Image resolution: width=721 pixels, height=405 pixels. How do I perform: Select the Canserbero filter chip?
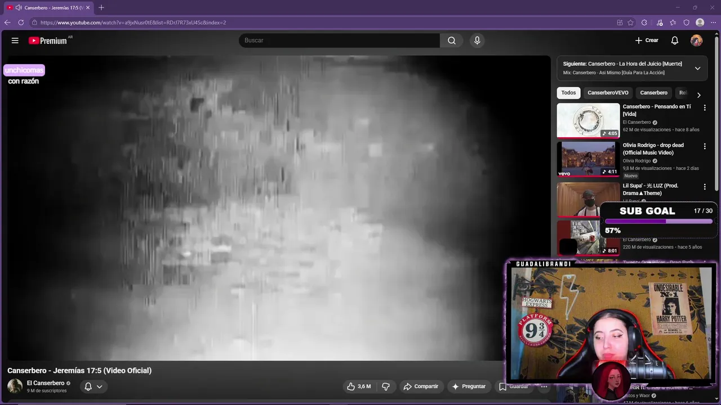[x=653, y=93]
